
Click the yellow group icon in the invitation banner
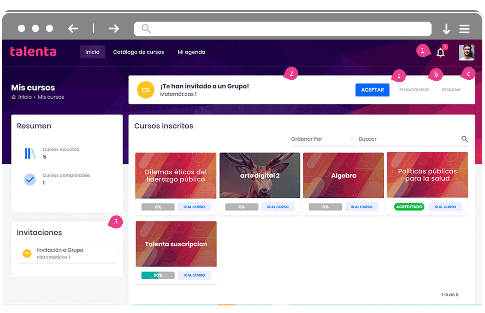[146, 90]
